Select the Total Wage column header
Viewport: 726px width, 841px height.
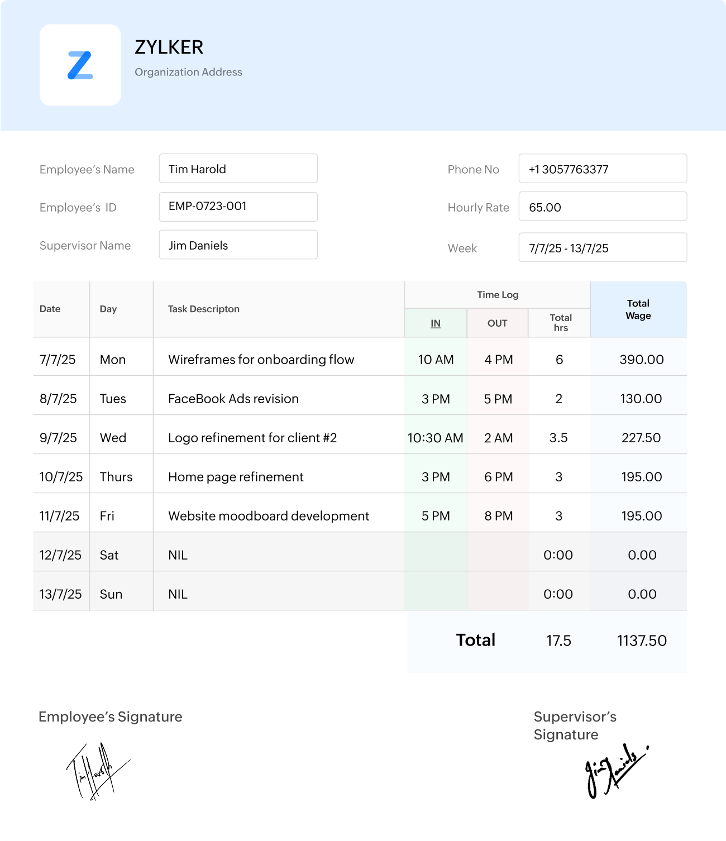[638, 309]
